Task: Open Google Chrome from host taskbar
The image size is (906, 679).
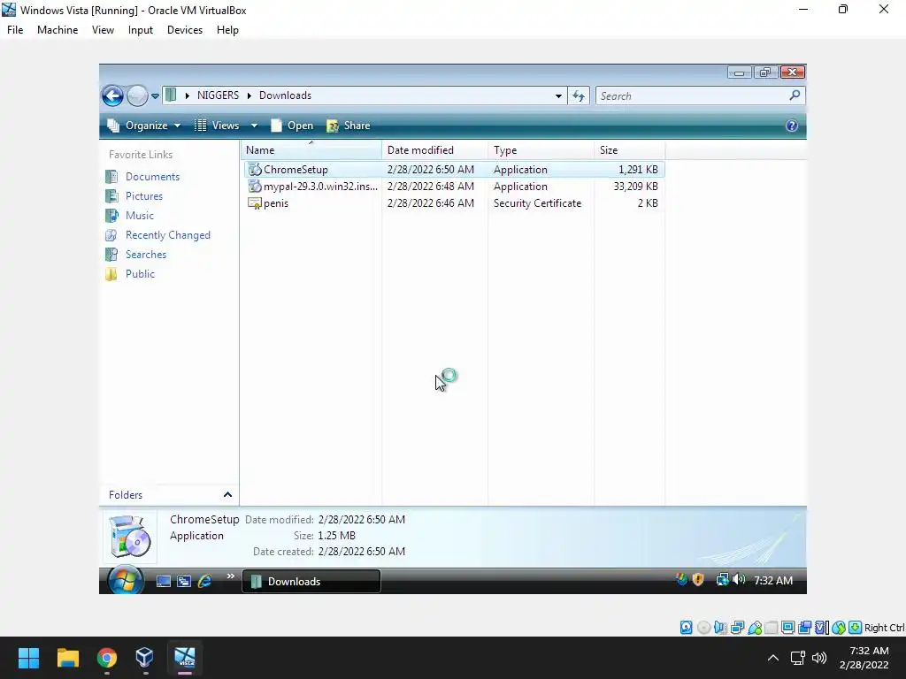Action: [106, 658]
